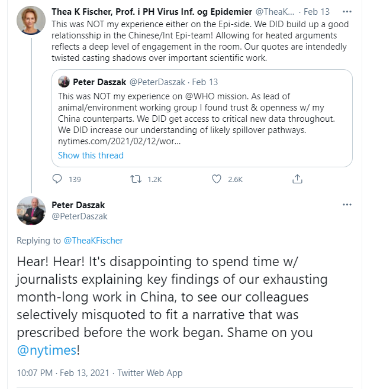Image resolution: width=380 pixels, height=389 pixels.
Task: Like Thea K Fischer's tweet with heart icon
Action: point(216,179)
